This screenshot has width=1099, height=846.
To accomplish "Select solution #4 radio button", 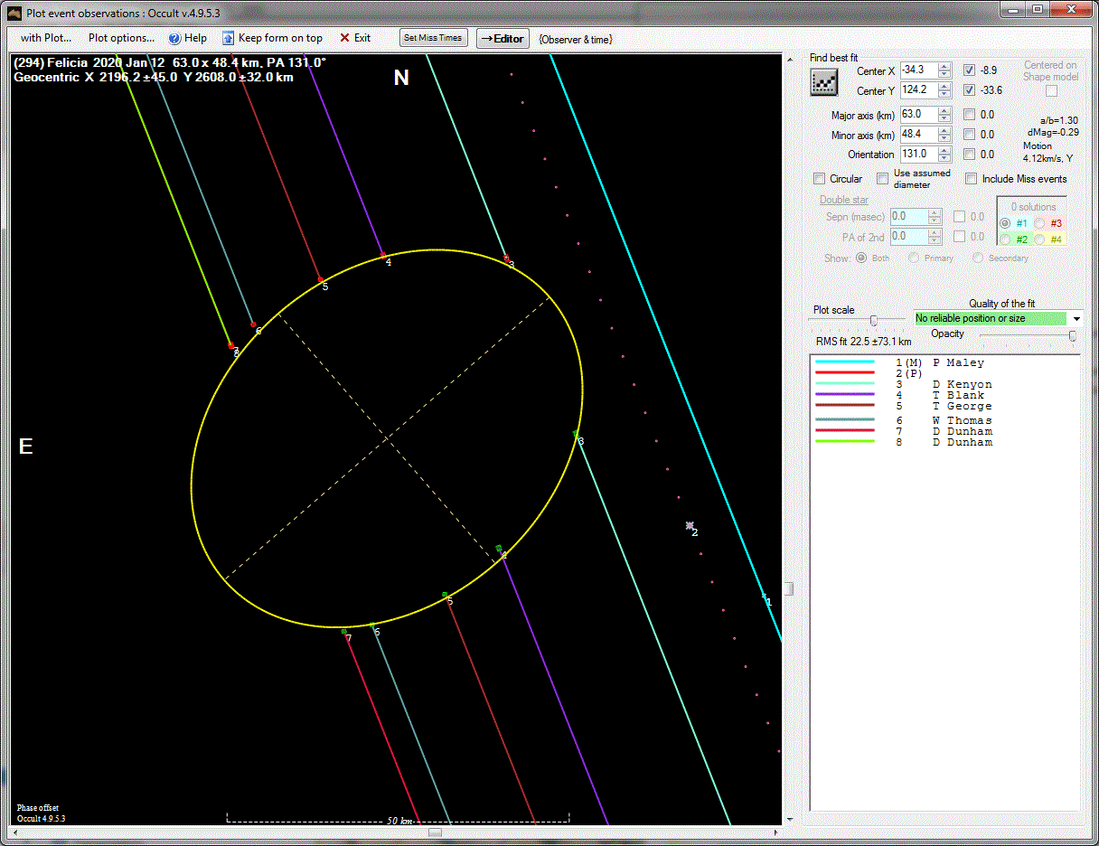I will (x=1040, y=240).
